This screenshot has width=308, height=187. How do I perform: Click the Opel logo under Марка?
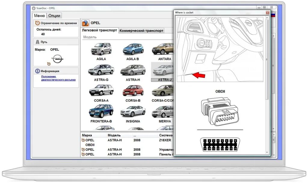57,59
